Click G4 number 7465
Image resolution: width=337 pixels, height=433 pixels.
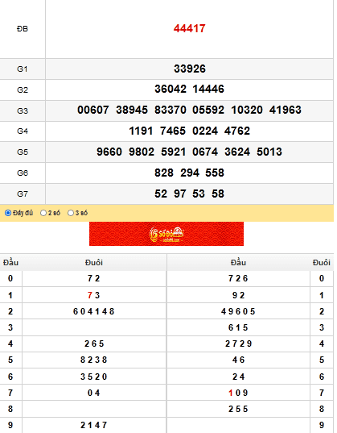[x=173, y=131]
